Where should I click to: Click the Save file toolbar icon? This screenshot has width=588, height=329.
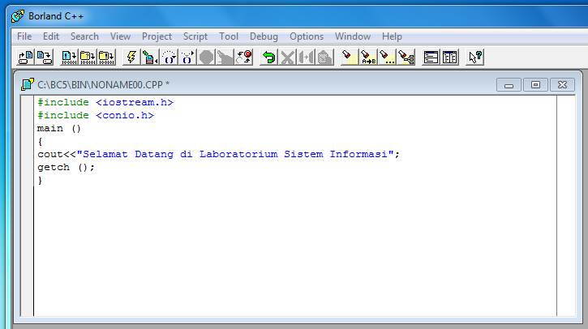[45, 58]
